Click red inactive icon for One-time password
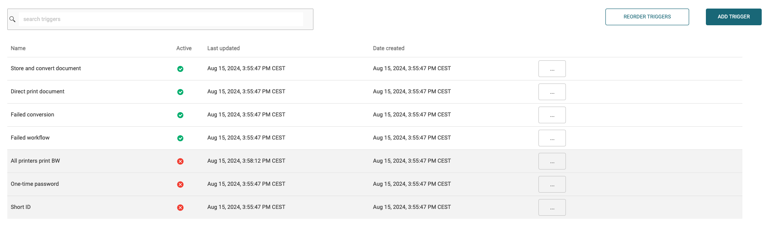This screenshot has width=769, height=247. pos(180,185)
